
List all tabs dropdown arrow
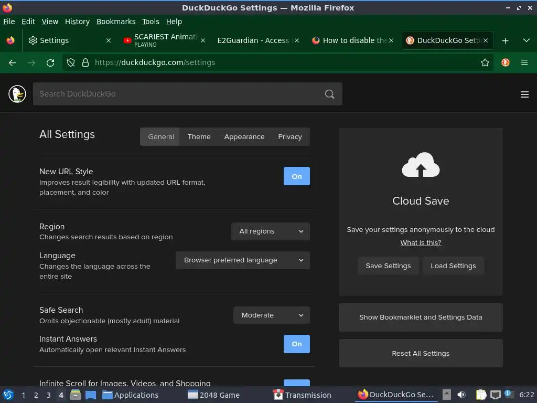tap(527, 40)
